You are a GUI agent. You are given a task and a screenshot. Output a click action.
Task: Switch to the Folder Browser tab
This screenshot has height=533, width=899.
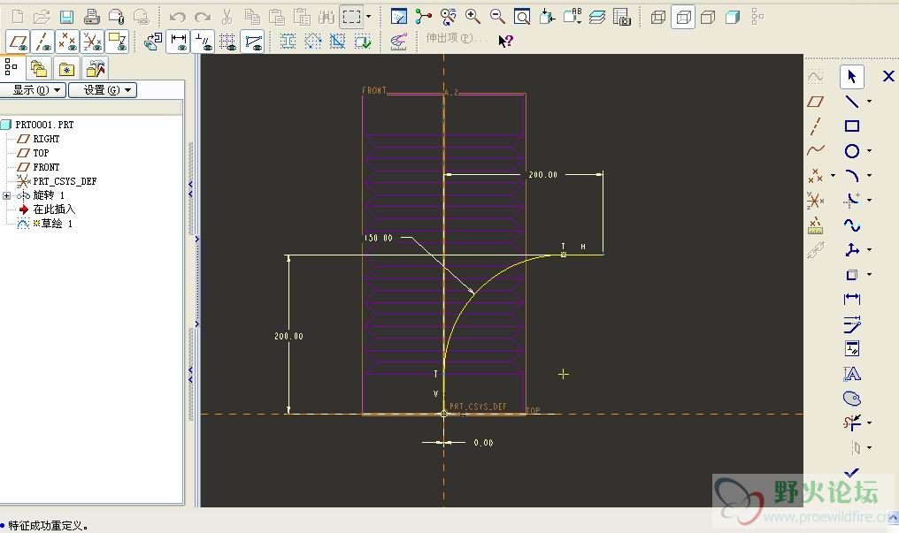pyautogui.click(x=39, y=69)
